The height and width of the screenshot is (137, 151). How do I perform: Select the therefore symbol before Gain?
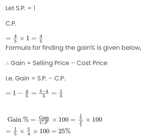7,64
